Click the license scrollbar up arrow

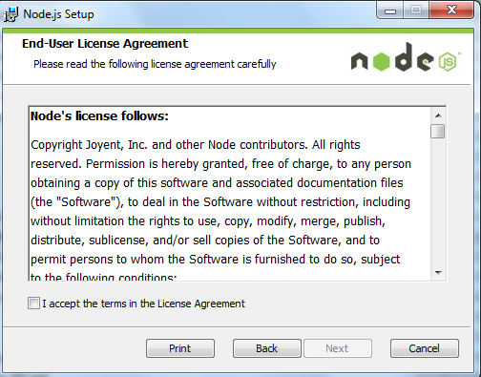point(438,115)
